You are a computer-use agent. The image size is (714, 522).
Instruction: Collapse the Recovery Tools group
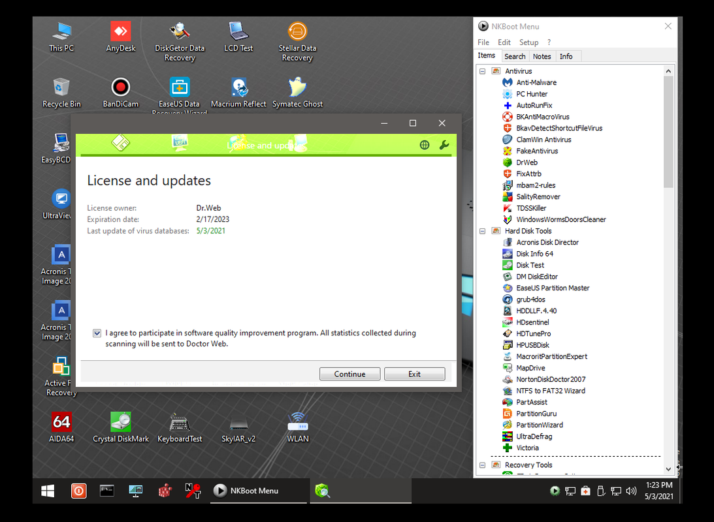[483, 465]
